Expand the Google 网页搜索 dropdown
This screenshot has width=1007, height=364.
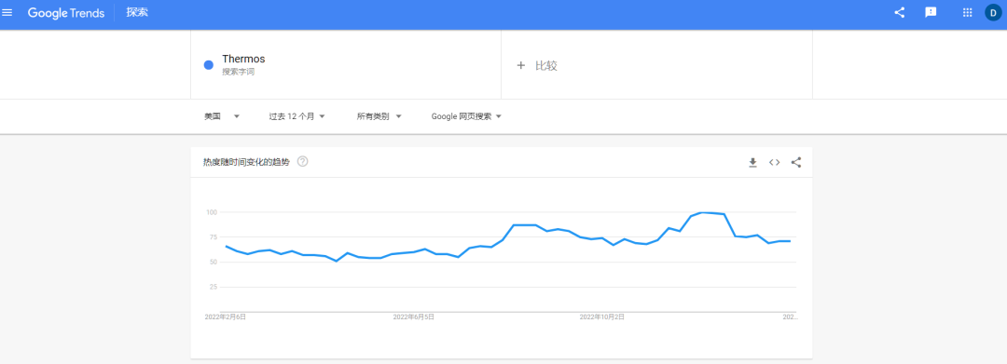[466, 116]
